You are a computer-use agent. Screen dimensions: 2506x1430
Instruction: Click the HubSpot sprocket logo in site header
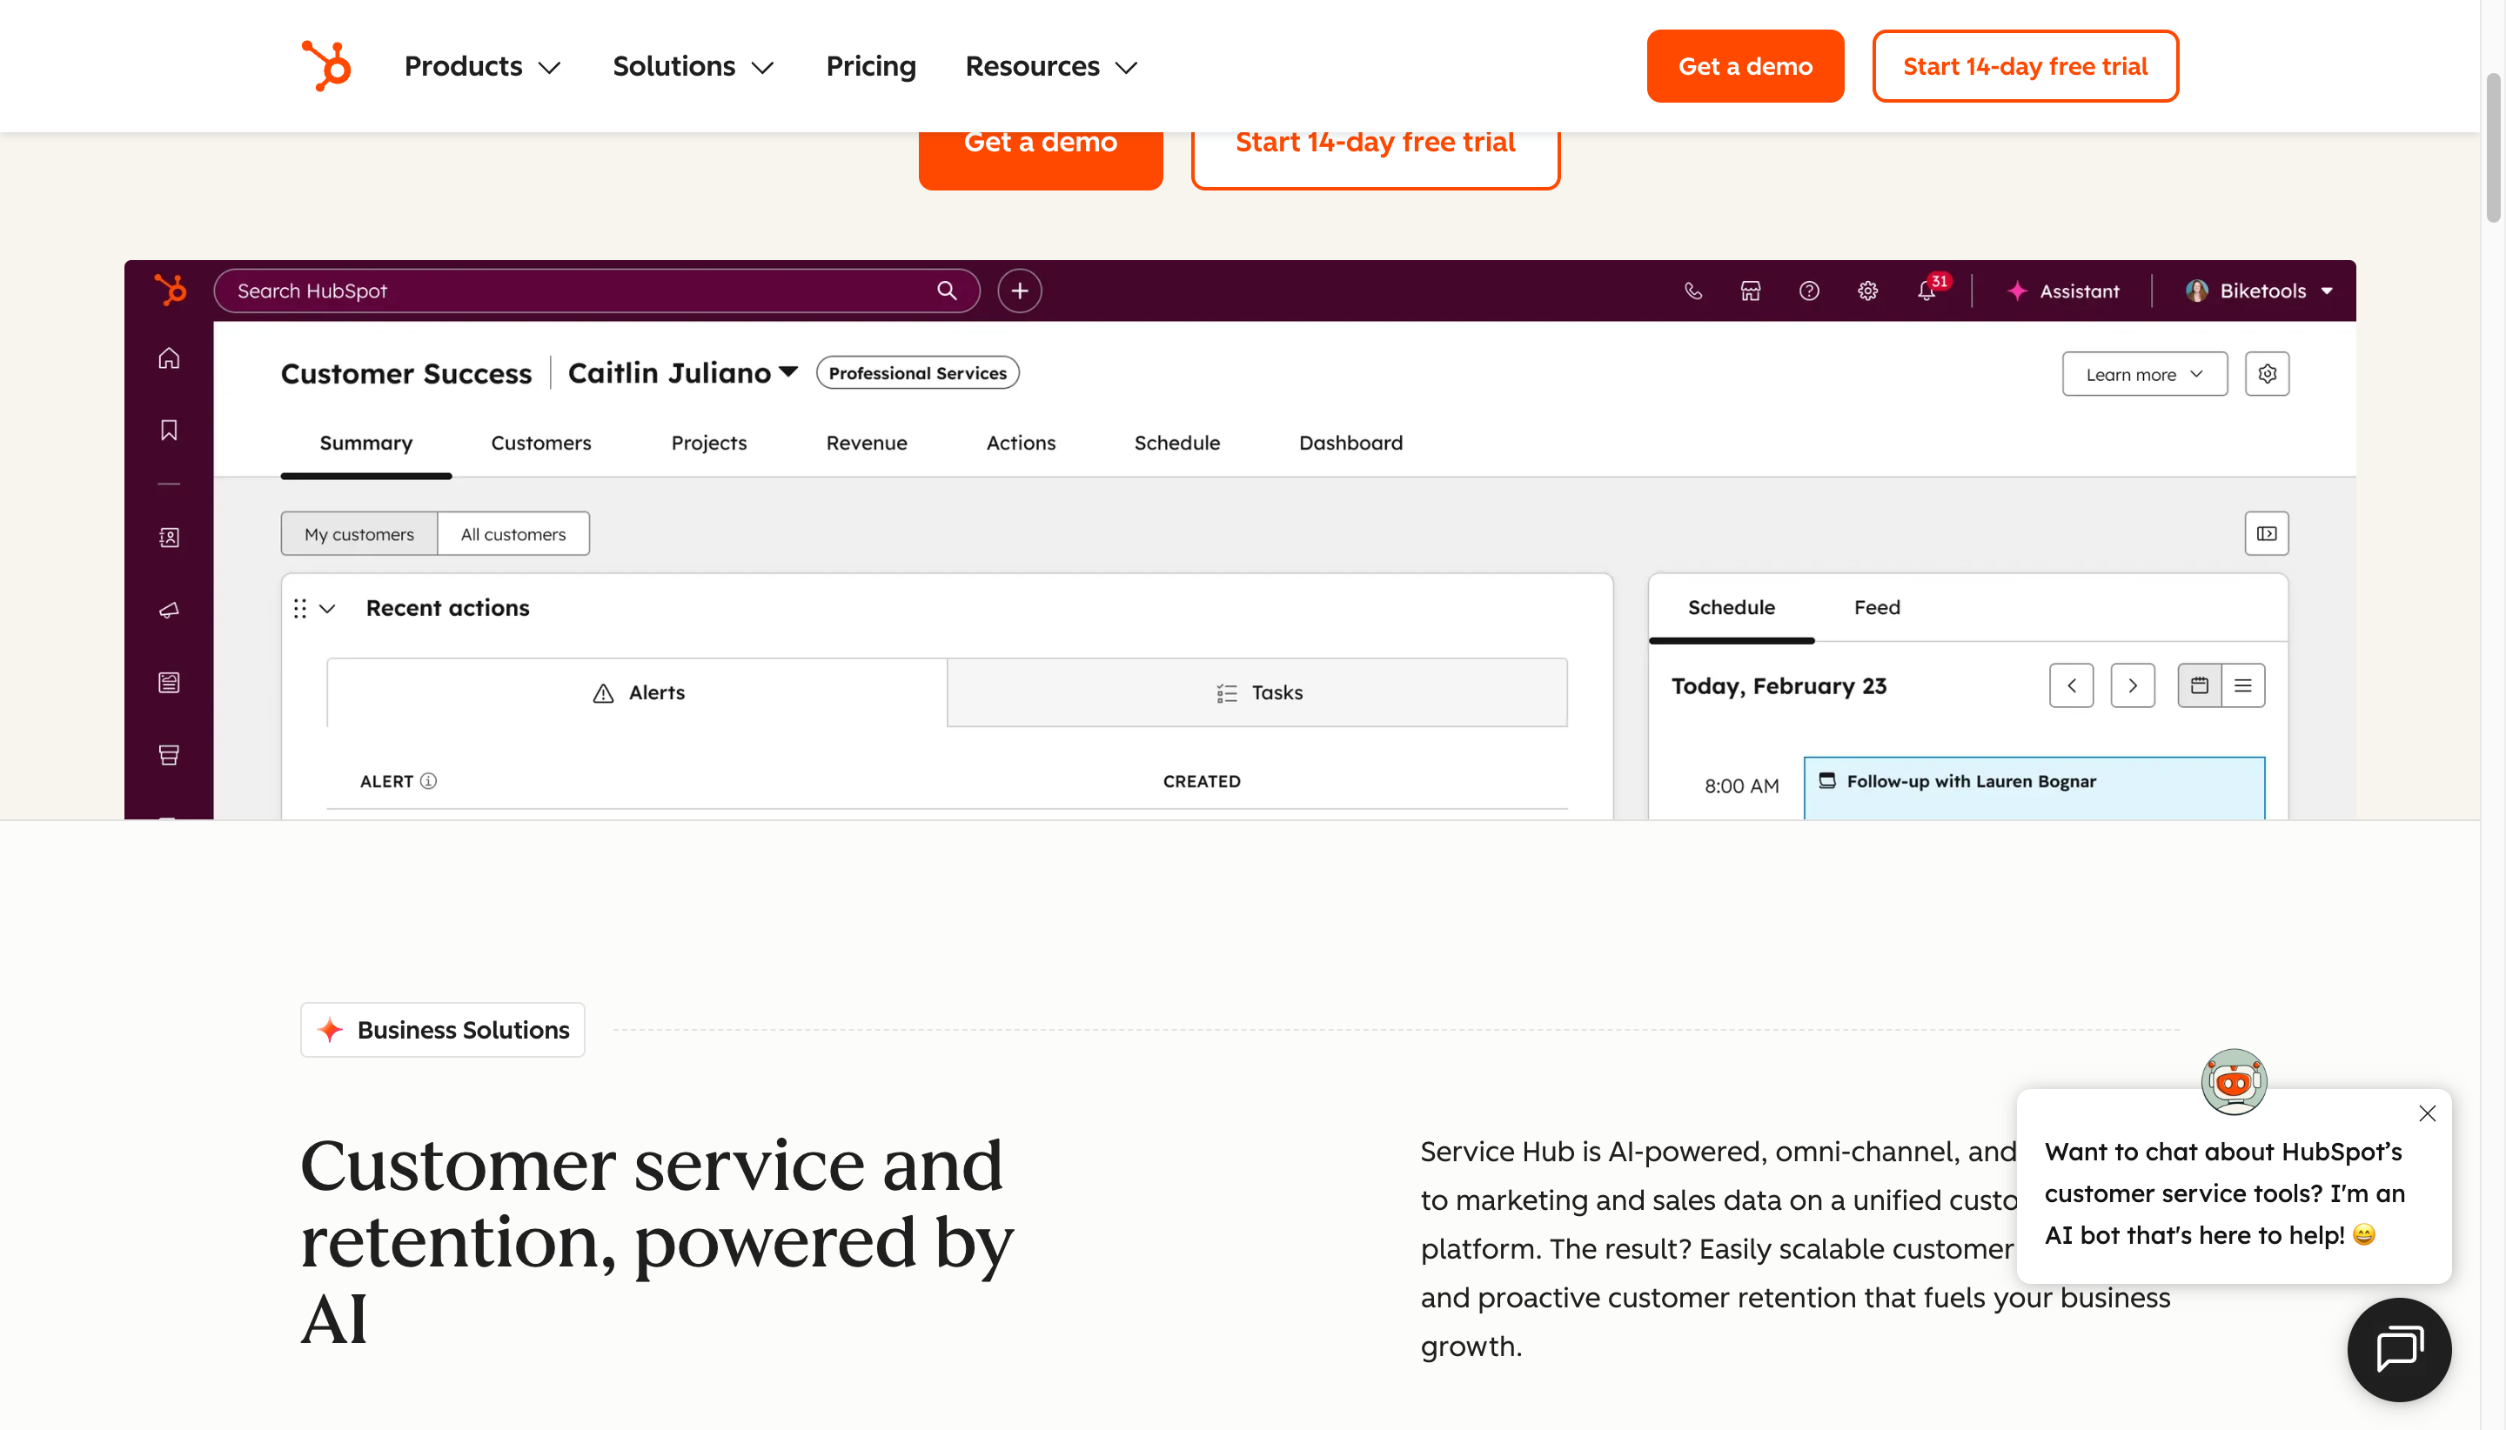pyautogui.click(x=326, y=66)
